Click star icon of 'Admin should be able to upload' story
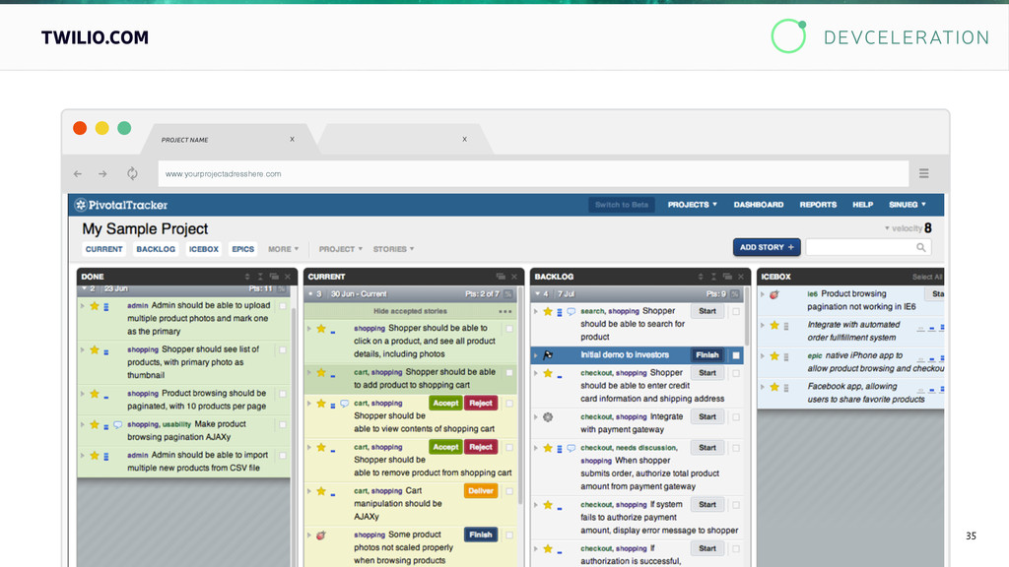 95,306
